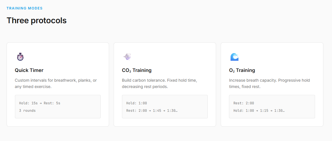Select the CO₂ Training settings code box
This screenshot has width=332, height=141.
165,107
